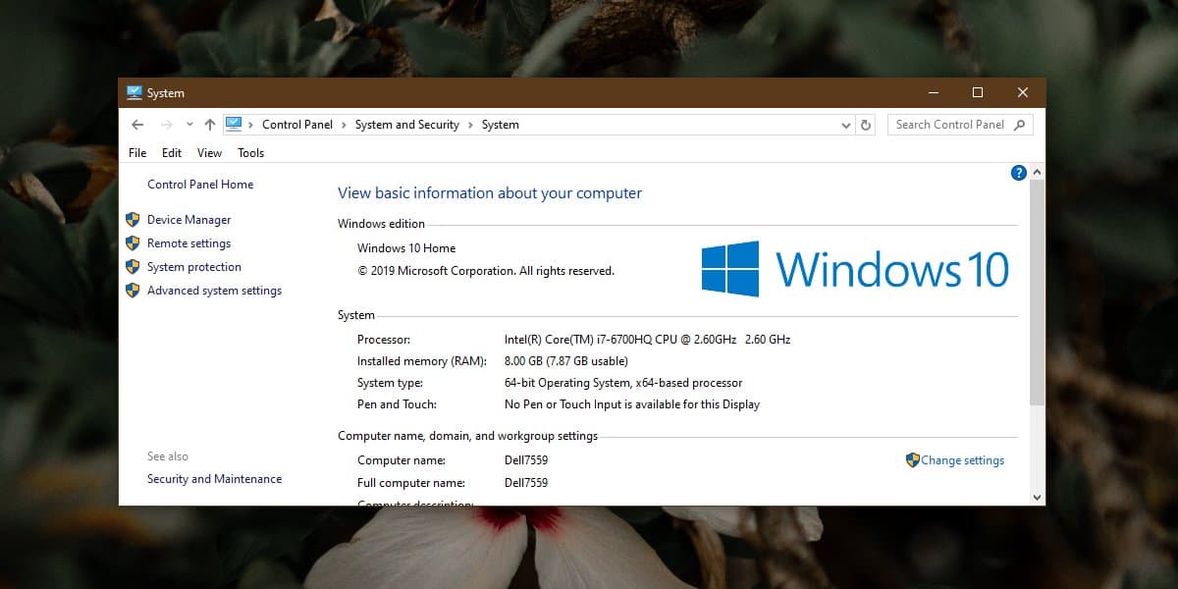
Task: Click the Windows 10 logo image
Action: click(855, 269)
